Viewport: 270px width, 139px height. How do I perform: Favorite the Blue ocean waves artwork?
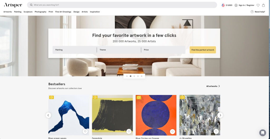pyautogui.click(x=85, y=131)
